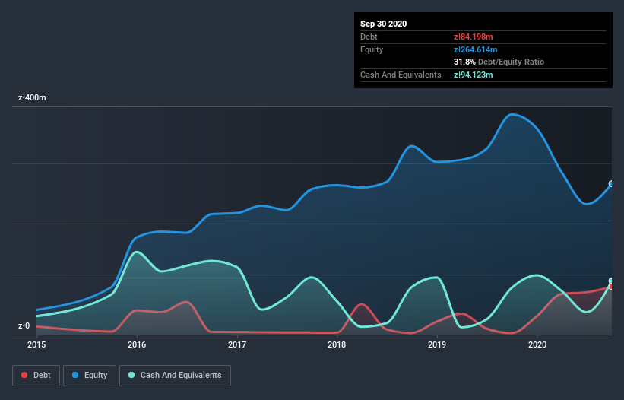Click the zł264.614m equity value
The height and width of the screenshot is (400, 624).
[x=476, y=49]
